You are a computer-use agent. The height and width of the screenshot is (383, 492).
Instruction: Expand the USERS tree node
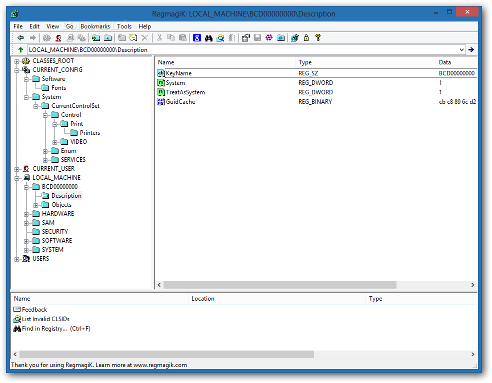click(x=16, y=259)
